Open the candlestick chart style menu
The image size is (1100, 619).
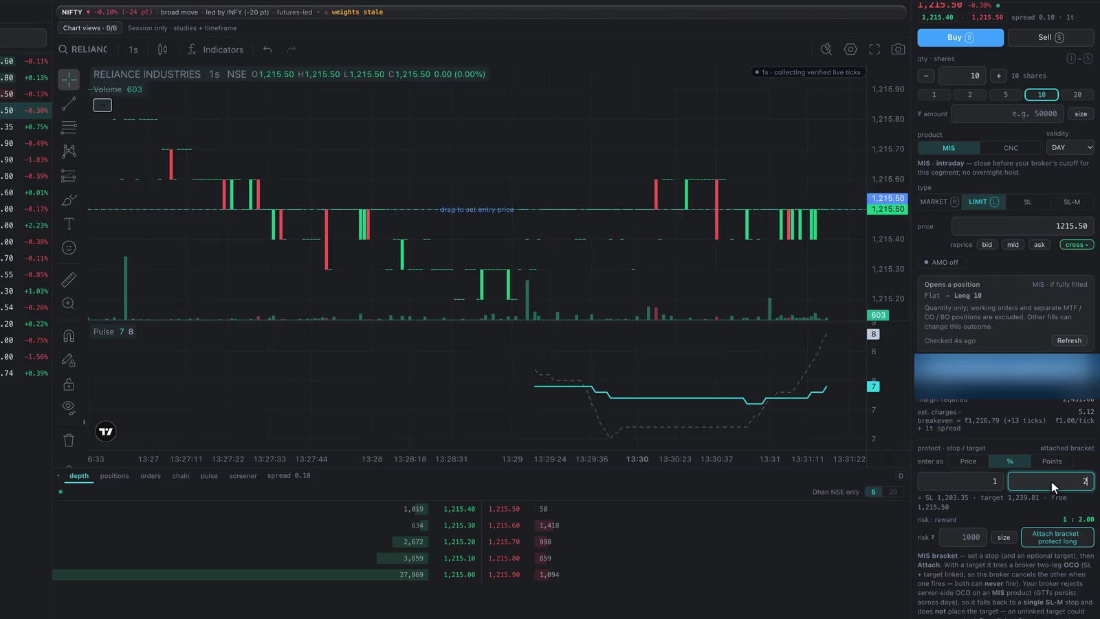pos(162,50)
